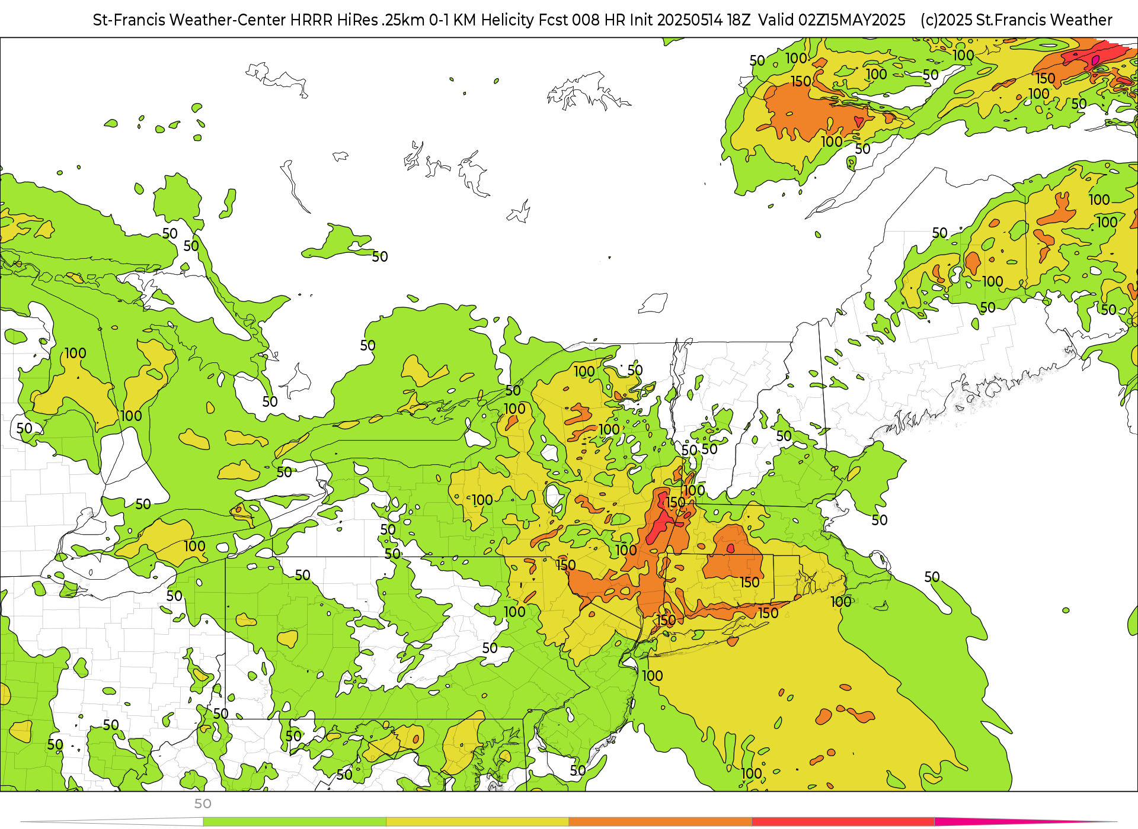This screenshot has width=1138, height=829.
Task: Click 'St-Francis Weather-Center' at the start of the title
Action: pos(190,20)
